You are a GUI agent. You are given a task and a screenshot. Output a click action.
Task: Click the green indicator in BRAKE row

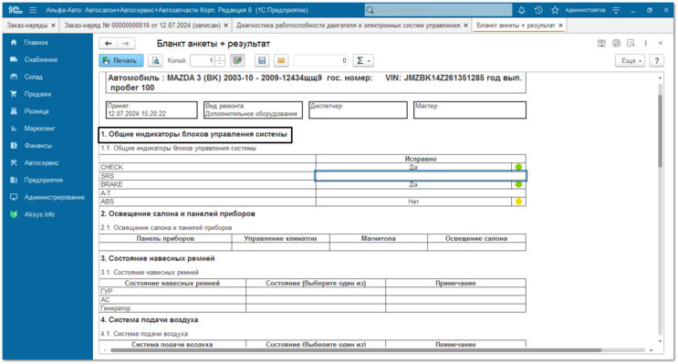pyautogui.click(x=518, y=184)
